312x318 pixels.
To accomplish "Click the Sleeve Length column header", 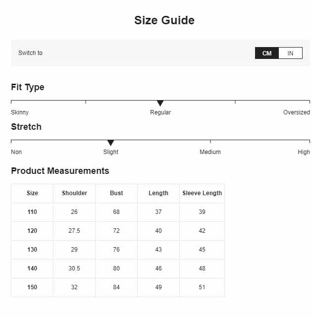I will click(202, 193).
